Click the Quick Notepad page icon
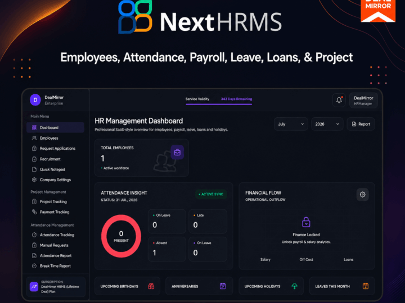Viewport: 405px width, 303px height. (x=34, y=169)
